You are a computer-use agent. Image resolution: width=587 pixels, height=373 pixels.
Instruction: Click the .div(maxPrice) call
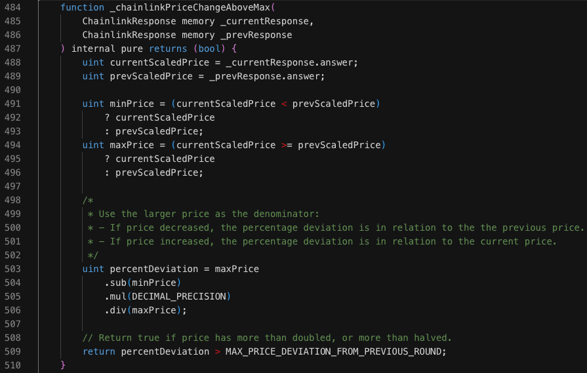coord(146,310)
